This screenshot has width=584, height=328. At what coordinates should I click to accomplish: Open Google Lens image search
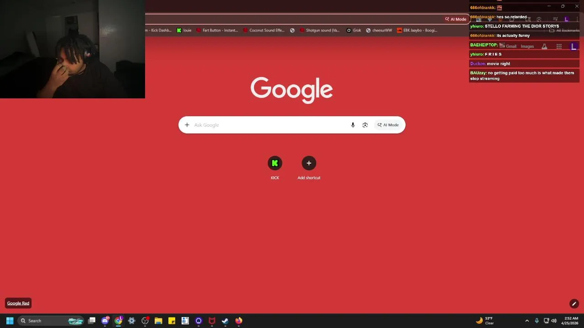click(x=365, y=125)
